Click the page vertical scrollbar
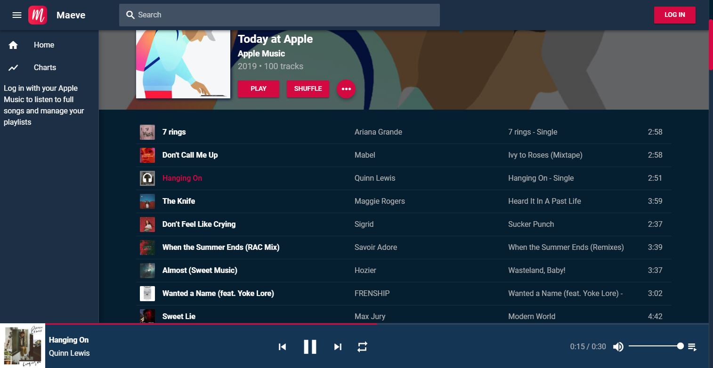713x368 pixels. 711,45
